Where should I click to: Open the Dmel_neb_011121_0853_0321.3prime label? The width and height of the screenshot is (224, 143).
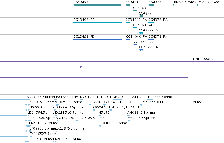point(171,102)
